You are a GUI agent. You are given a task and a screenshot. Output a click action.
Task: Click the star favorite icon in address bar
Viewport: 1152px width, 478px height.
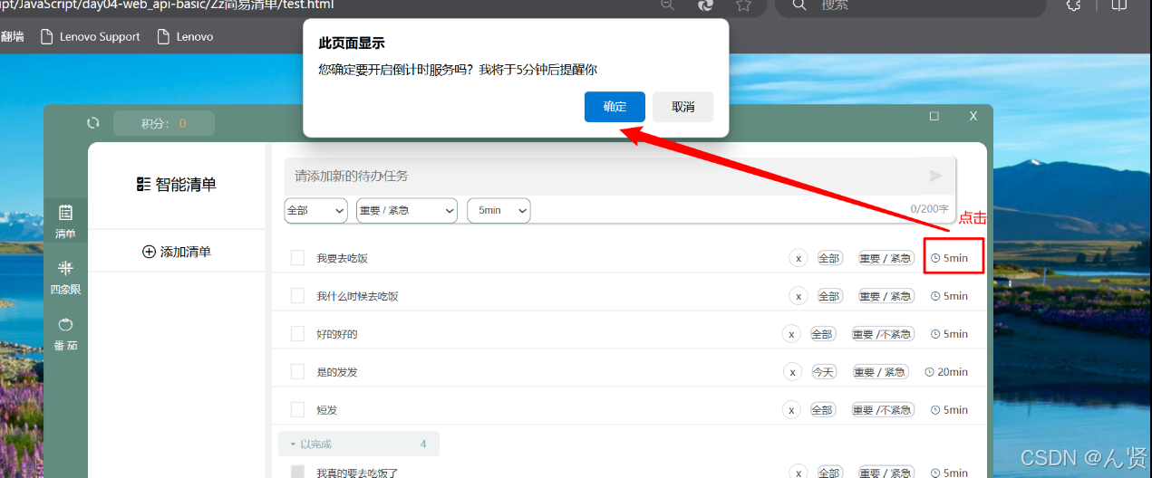pyautogui.click(x=743, y=5)
